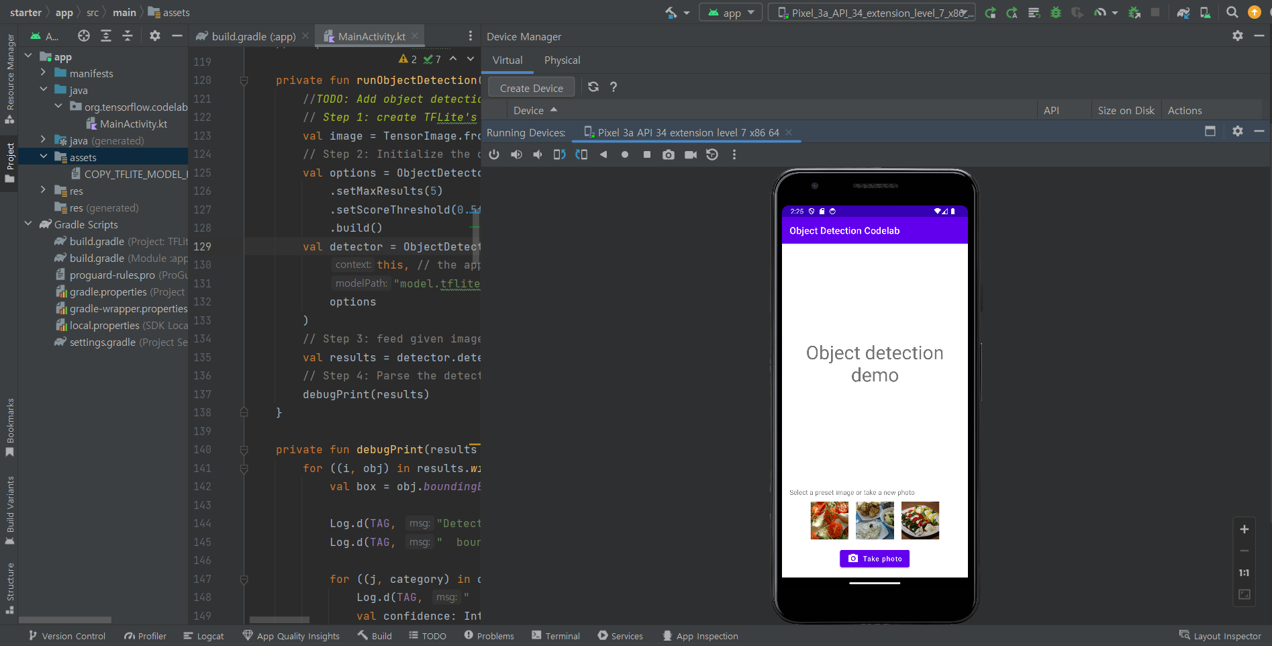This screenshot has height=646, width=1272.
Task: Click the Make Project hammer icon
Action: [671, 13]
